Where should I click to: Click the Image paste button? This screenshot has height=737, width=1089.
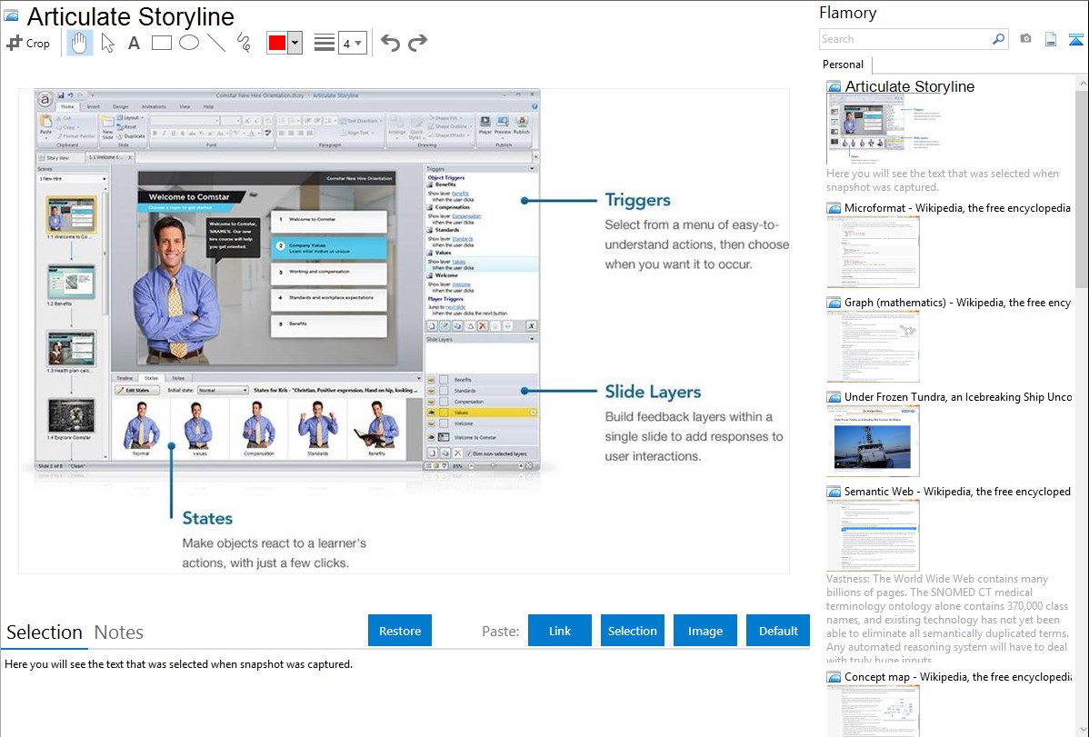point(705,631)
